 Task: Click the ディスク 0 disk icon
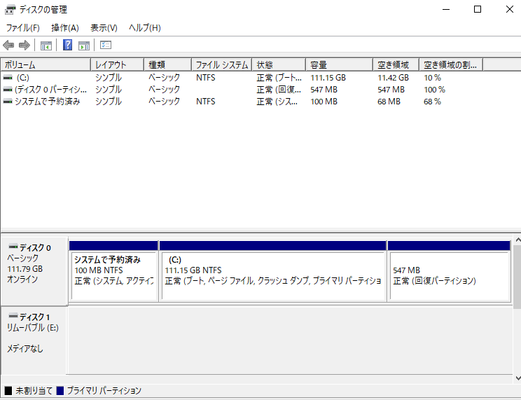(x=13, y=247)
